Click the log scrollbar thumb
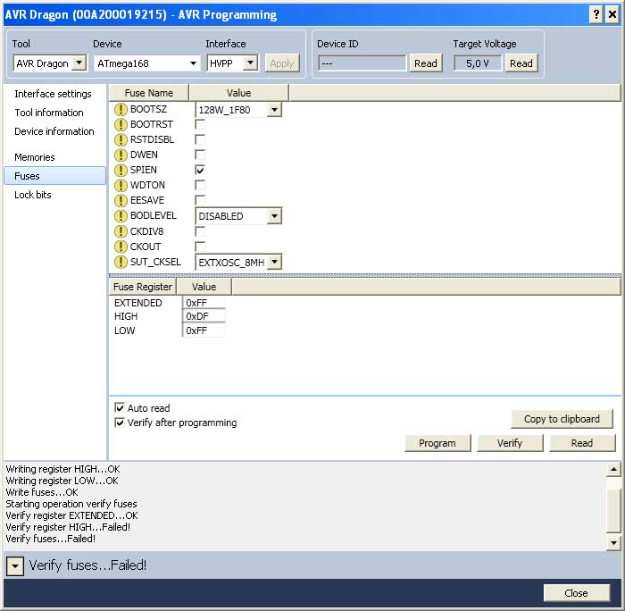The width and height of the screenshot is (625, 611). pos(613,511)
